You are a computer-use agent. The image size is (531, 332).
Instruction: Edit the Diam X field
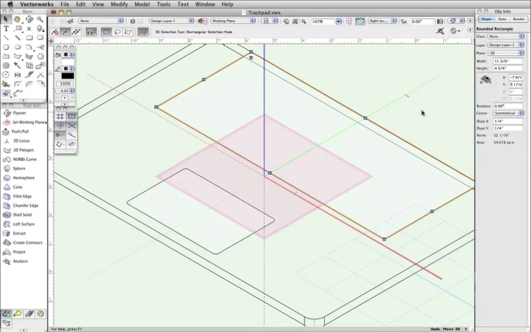[508, 121]
